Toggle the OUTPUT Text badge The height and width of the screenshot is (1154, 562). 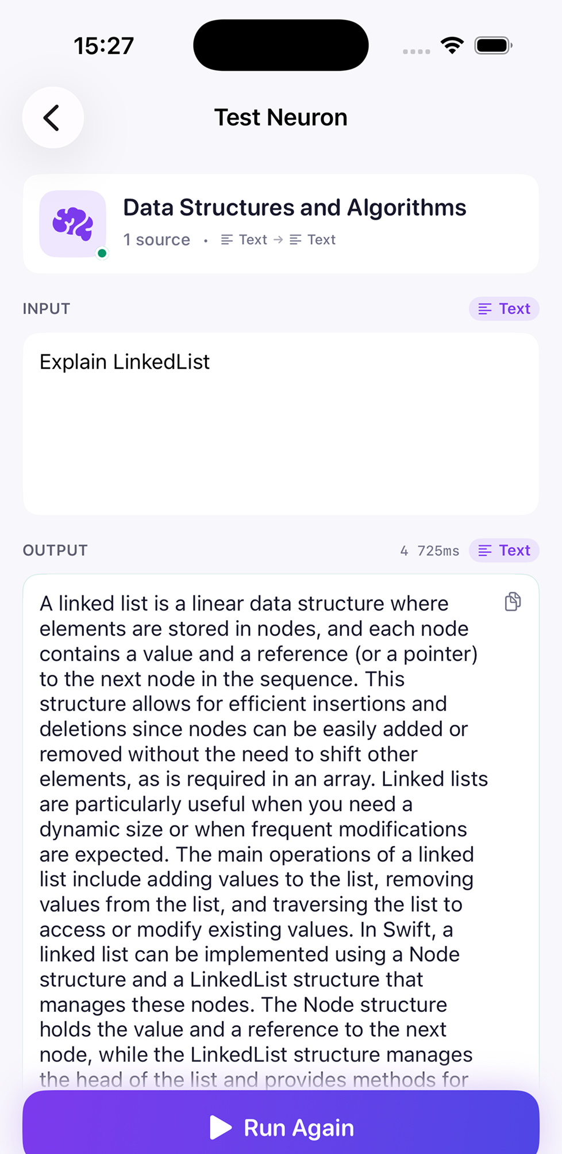[x=503, y=551]
